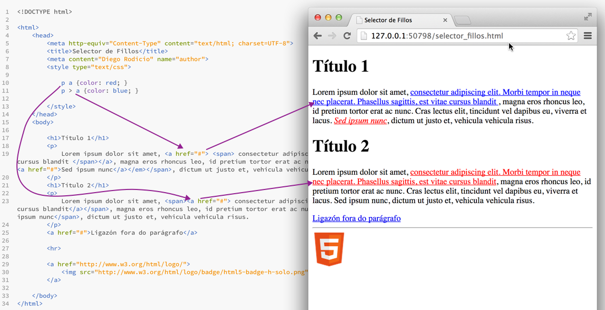Click line number 27 in the editor gutter
Screen dimensions: 605x310
tap(6, 248)
